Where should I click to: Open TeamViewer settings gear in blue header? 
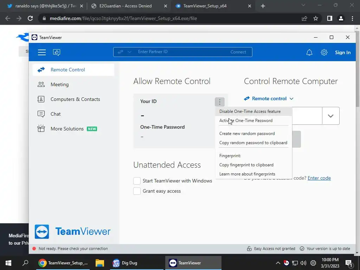tap(324, 52)
